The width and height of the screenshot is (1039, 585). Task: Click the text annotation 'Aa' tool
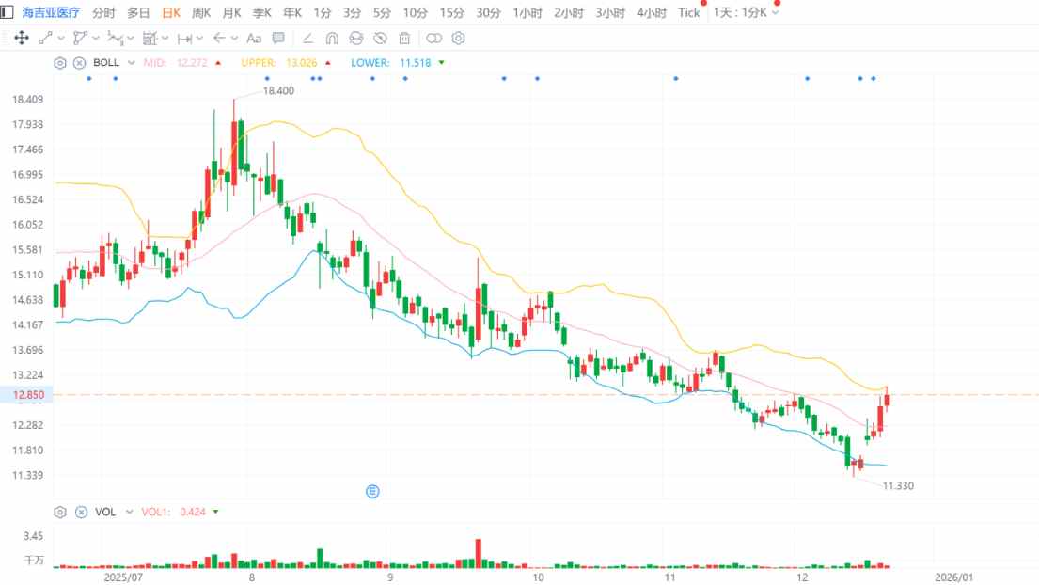click(253, 39)
